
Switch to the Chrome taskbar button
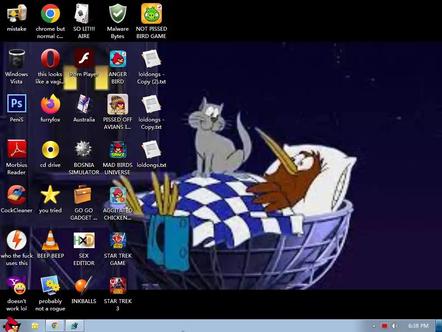pyautogui.click(x=55, y=326)
